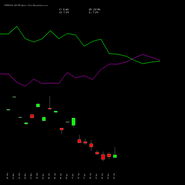Click the 24 Apr date label
Viewport: 185px width, 185px height.
(114, 176)
